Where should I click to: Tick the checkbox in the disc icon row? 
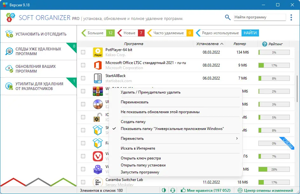click(x=83, y=104)
